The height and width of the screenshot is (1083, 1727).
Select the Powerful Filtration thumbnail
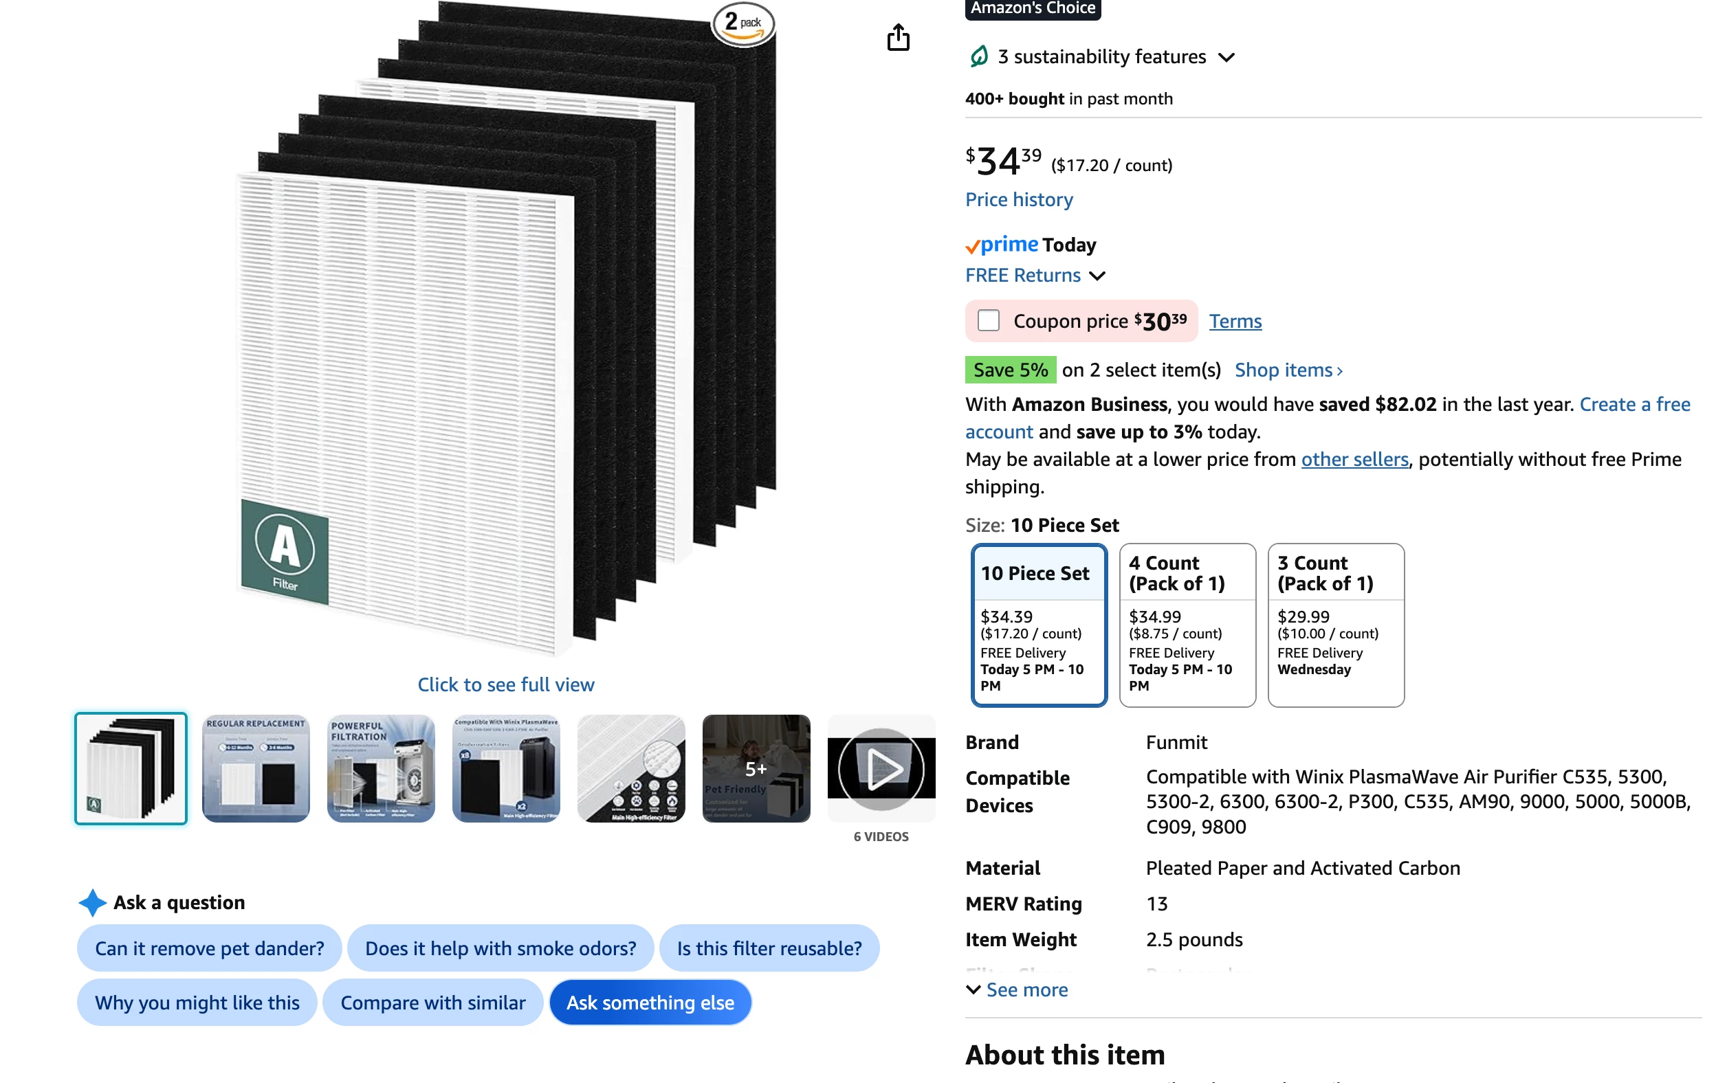pos(380,768)
